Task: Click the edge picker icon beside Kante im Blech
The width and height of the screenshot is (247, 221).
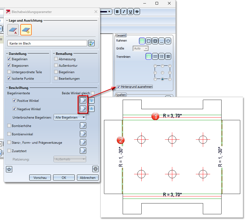Action: (91, 43)
